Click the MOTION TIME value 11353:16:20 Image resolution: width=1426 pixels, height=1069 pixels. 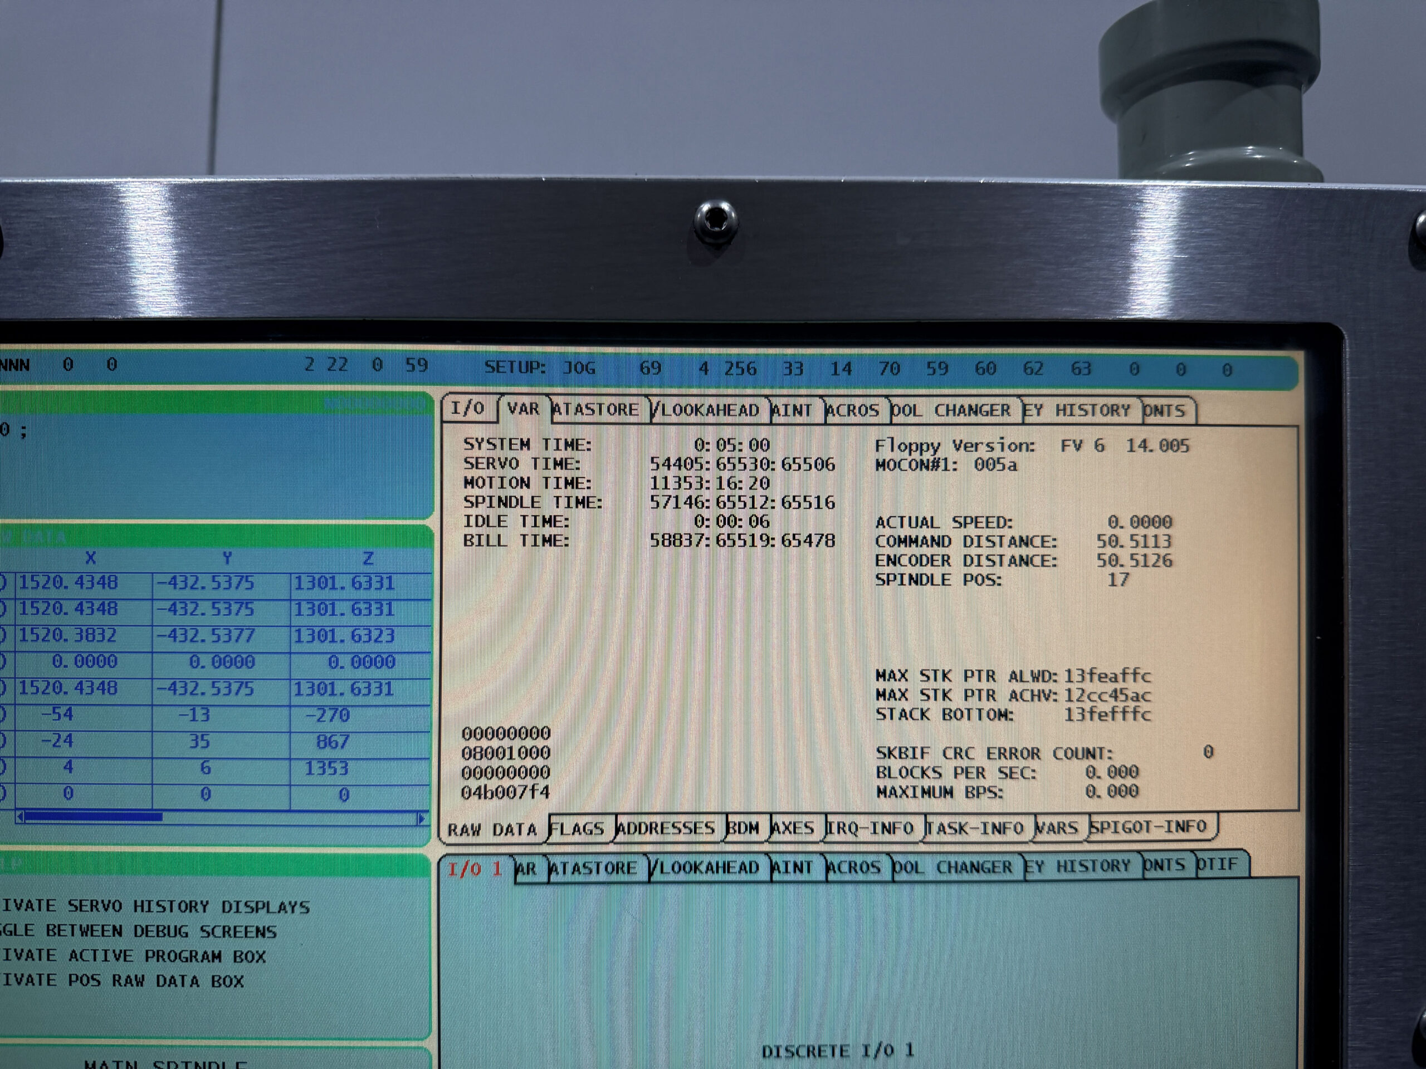(710, 483)
